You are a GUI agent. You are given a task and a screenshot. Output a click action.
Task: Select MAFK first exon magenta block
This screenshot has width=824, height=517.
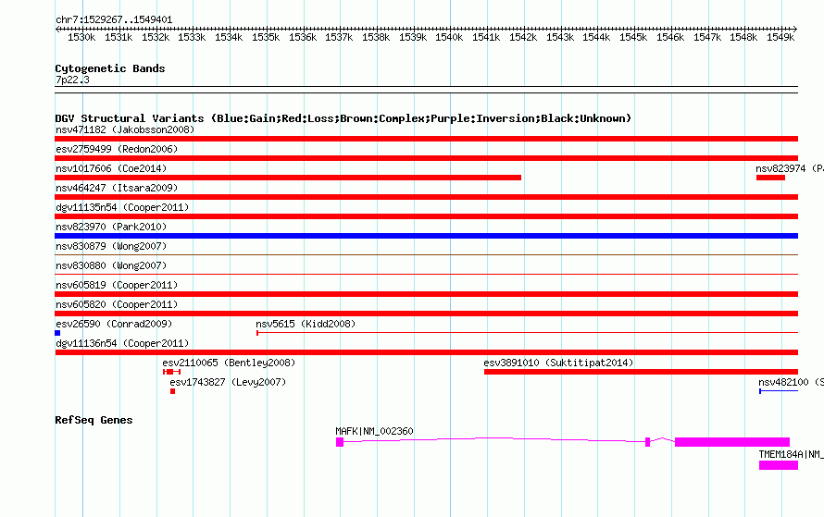(x=340, y=442)
